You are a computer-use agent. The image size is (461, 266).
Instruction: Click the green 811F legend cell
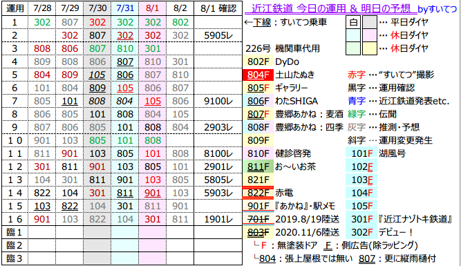(x=258, y=167)
